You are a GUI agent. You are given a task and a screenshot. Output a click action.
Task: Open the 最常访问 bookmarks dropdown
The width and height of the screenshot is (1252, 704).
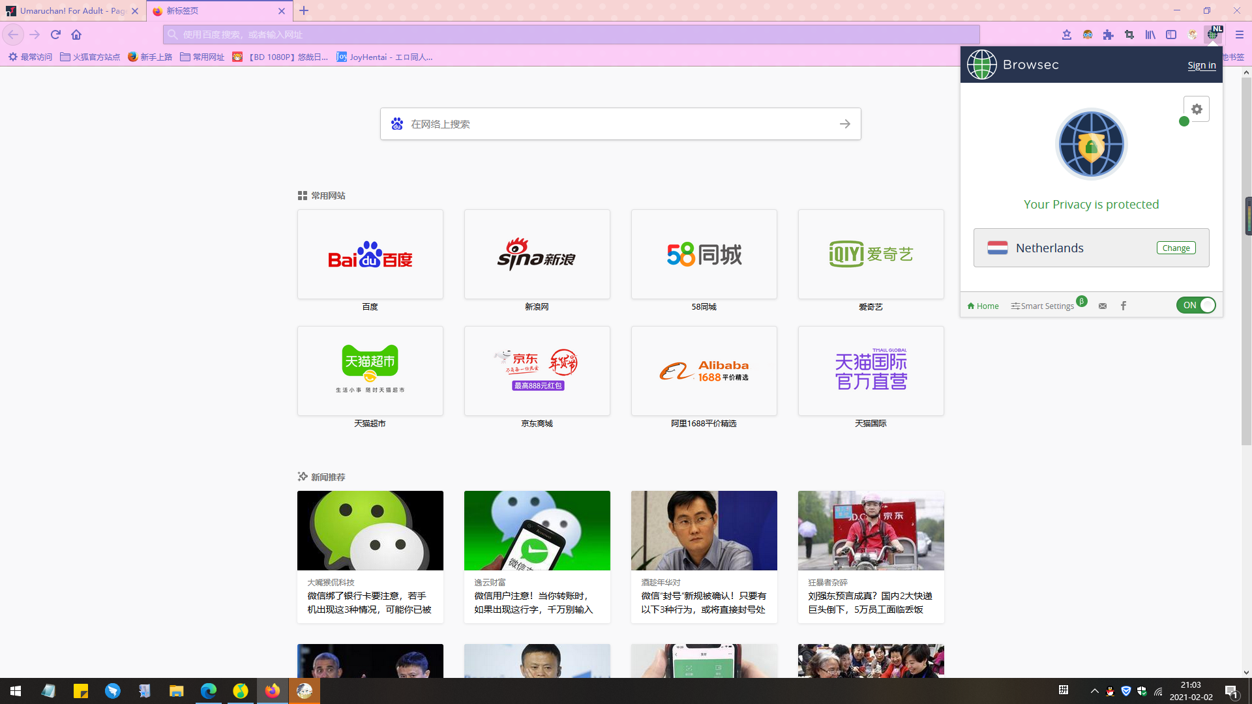[x=30, y=57]
